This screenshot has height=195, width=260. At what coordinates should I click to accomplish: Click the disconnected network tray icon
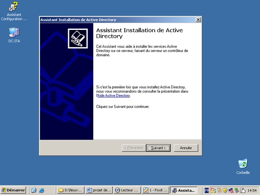coord(231,190)
